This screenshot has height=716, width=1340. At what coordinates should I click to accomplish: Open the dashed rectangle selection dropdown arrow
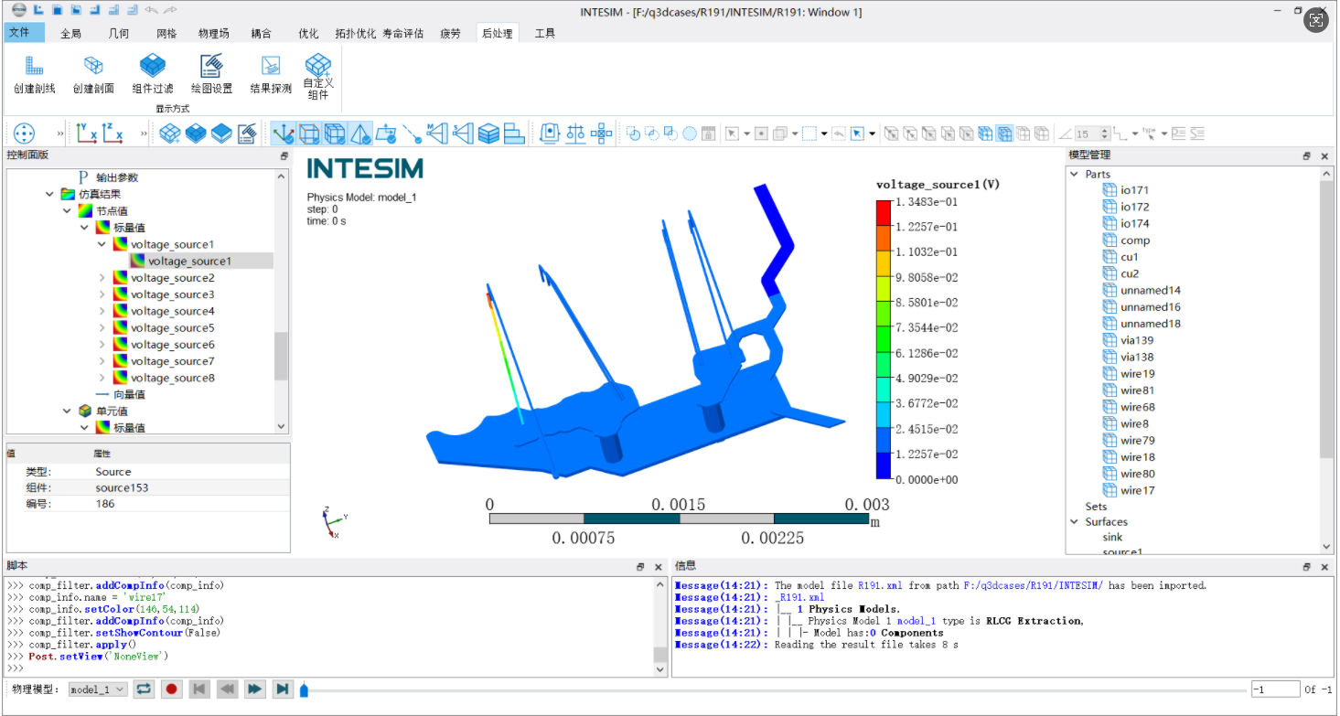pyautogui.click(x=824, y=134)
